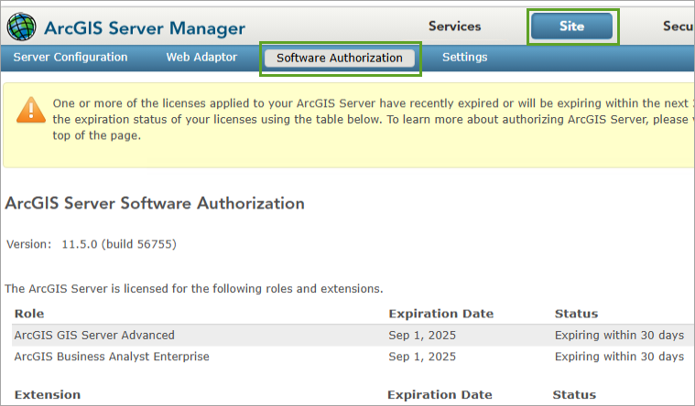Click the Extension column header
Image resolution: width=695 pixels, height=406 pixels.
click(x=48, y=394)
